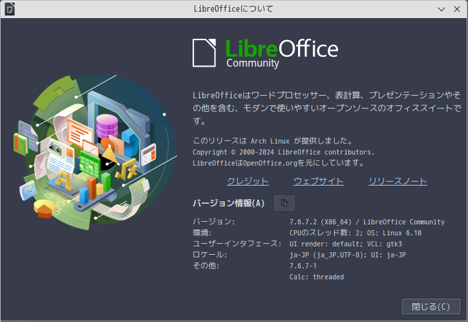Viewport: 468px width, 322px height.
Task: Click the Copyright 2000-2024 contributors line
Action: (283, 152)
